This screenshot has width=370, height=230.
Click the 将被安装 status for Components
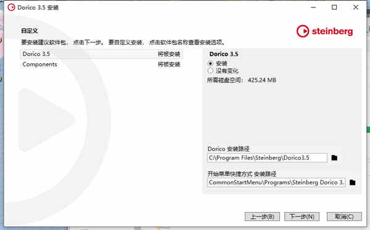click(169, 65)
